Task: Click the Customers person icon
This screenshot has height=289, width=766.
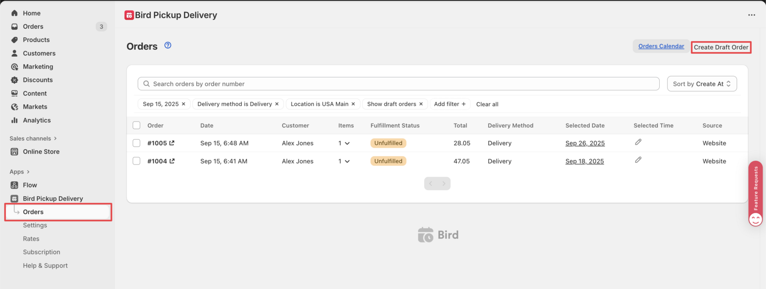Action: [14, 53]
